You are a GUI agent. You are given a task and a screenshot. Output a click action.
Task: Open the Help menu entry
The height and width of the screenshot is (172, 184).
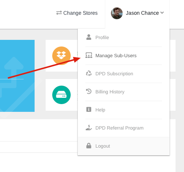[124, 110]
